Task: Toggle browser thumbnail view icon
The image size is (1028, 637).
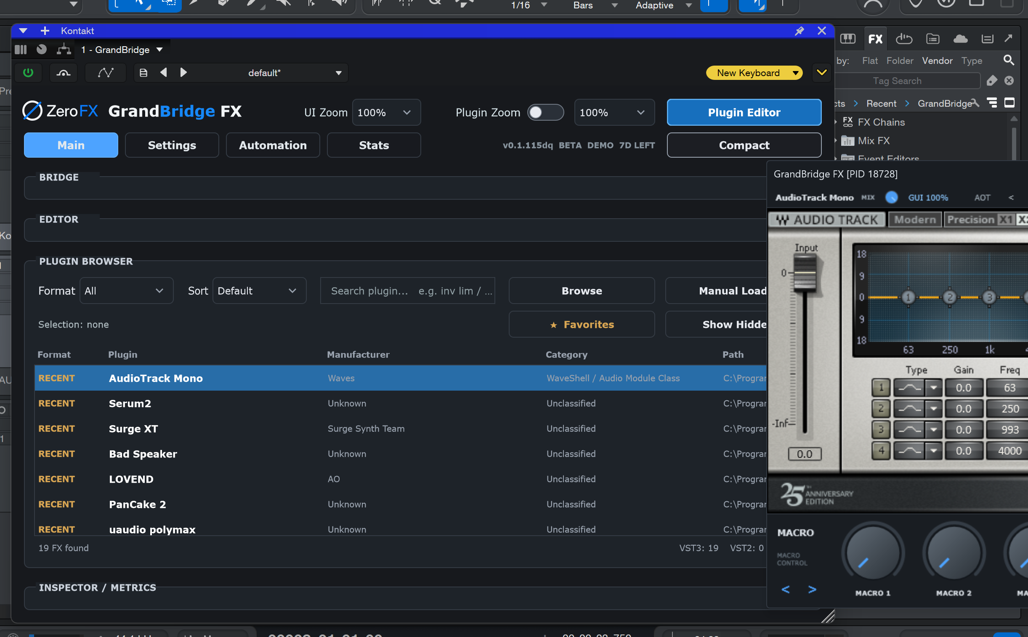Action: tap(1009, 103)
